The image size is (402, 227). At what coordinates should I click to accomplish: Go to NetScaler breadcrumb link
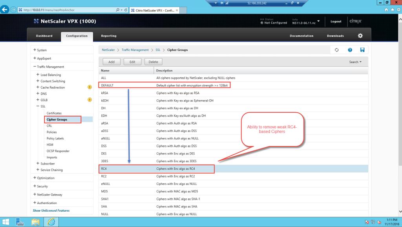tap(108, 50)
